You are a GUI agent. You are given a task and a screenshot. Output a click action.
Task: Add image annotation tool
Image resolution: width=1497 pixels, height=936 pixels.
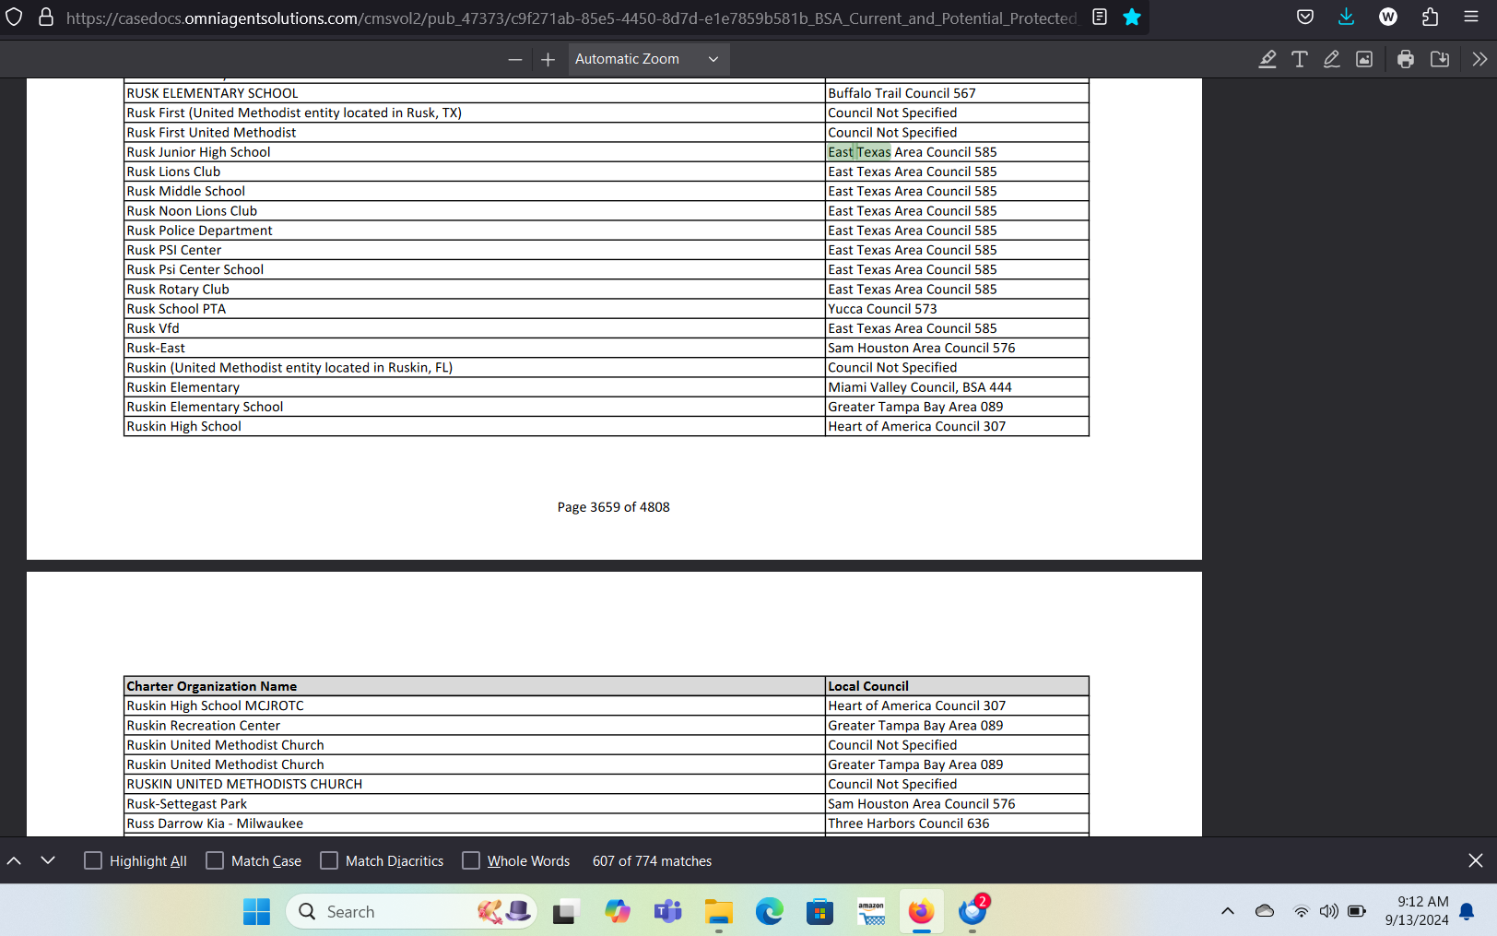click(1364, 59)
